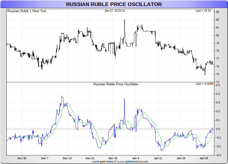
Task: Click the 76 price axis label
Action: 218,67
